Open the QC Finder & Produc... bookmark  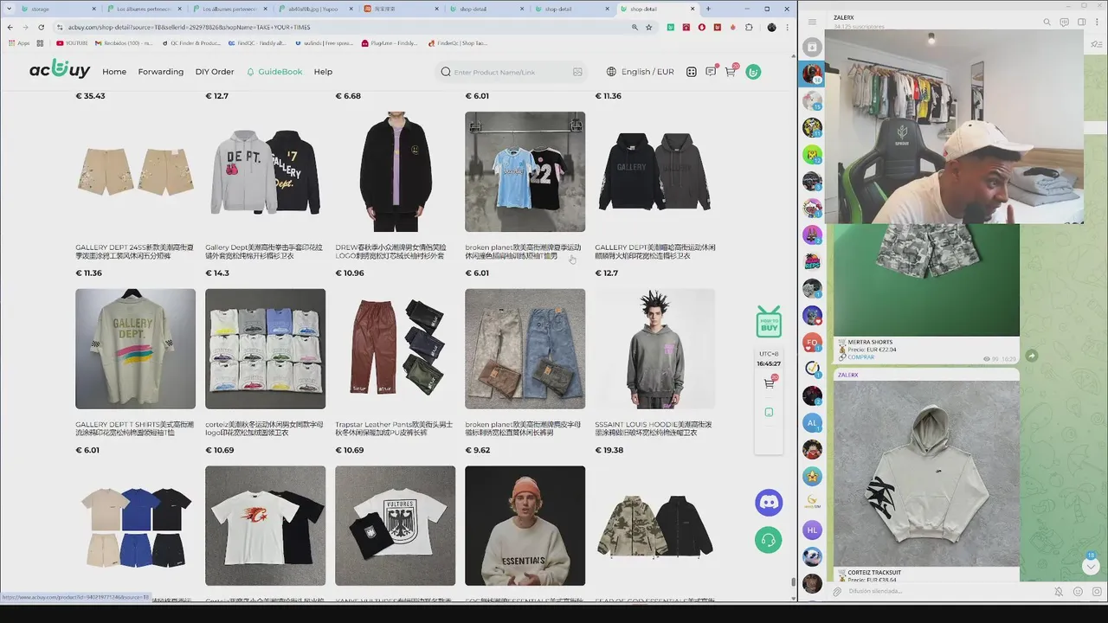193,42
